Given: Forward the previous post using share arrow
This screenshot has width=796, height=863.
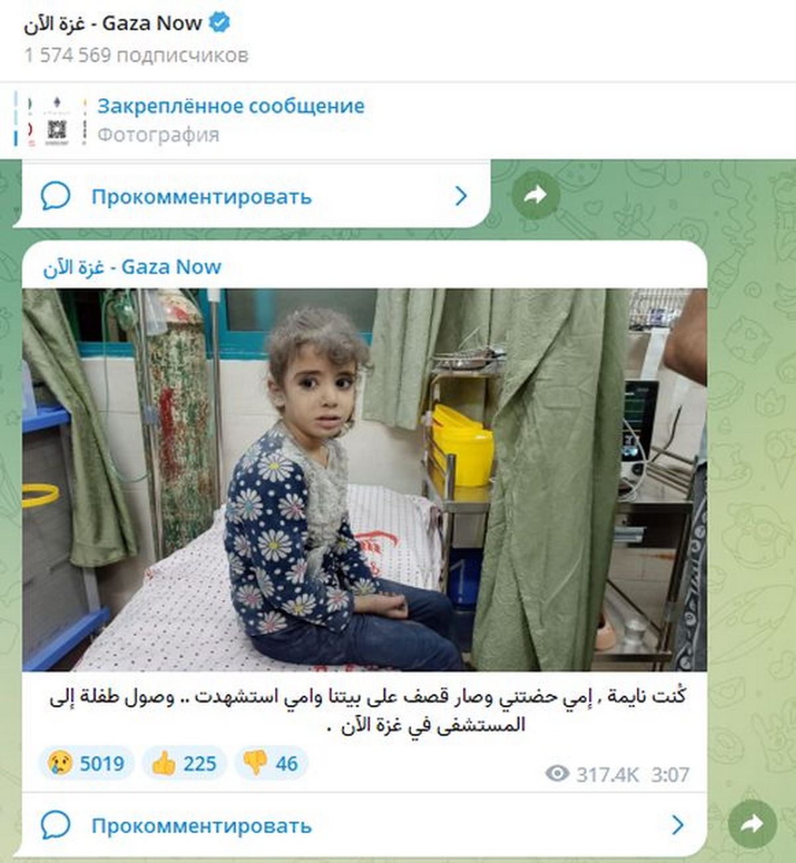Looking at the screenshot, I should pos(535,195).
